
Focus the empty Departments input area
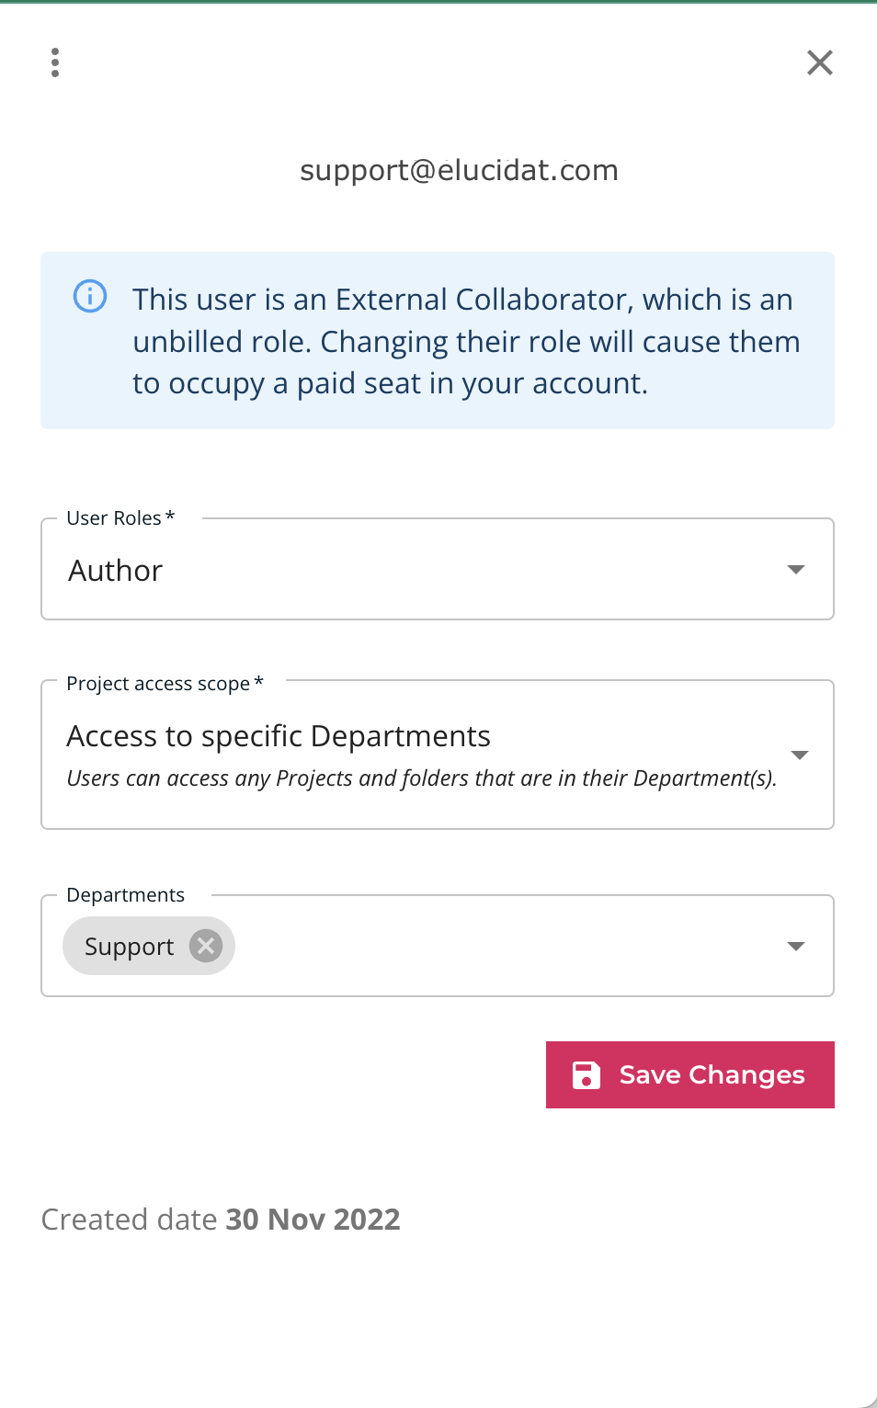click(506, 946)
